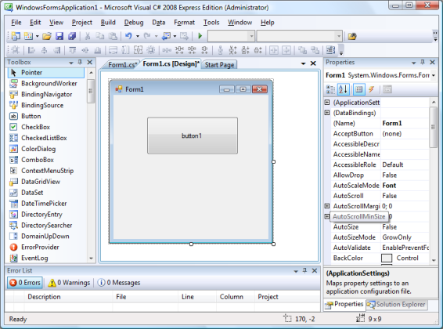Toggle the Alphabetical sort in Properties
443x329 pixels.
click(x=344, y=89)
